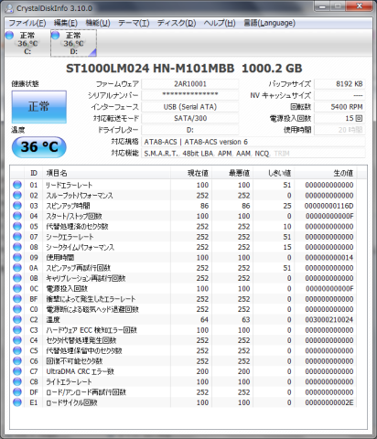Click the rotation field 5400 RPM
Viewport: 377px width, 439px height.
pyautogui.click(x=339, y=107)
